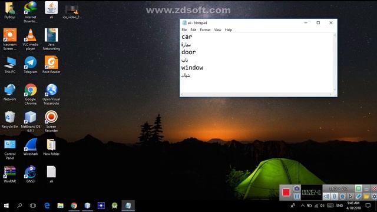Click the green capture mode button
Viewport: 377px width, 212px height.
coord(358,188)
